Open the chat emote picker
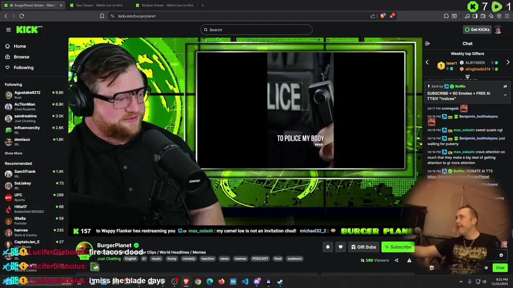 pyautogui.click(x=501, y=255)
